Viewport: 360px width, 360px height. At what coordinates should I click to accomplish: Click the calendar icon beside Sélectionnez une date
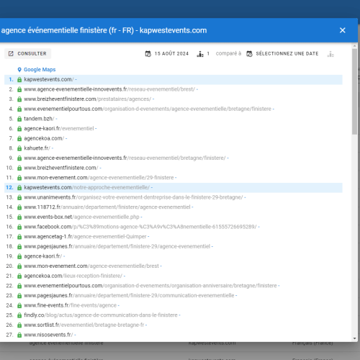pyautogui.click(x=249, y=54)
